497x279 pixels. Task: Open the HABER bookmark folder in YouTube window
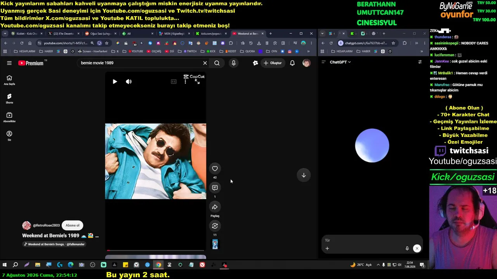point(46,51)
